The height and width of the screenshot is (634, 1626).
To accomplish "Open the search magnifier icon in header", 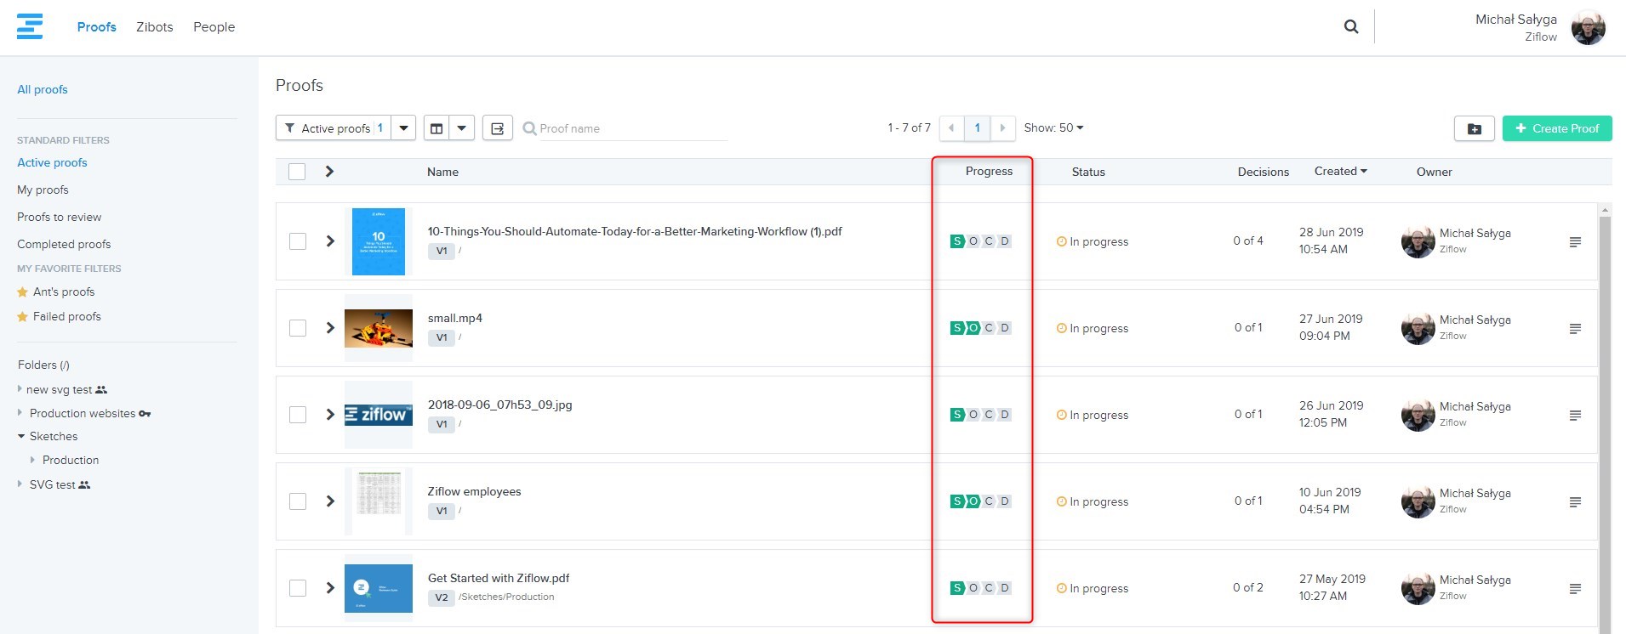I will (x=1350, y=26).
